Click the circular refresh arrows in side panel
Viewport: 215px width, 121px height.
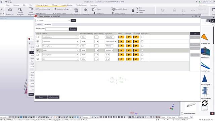click(205, 103)
